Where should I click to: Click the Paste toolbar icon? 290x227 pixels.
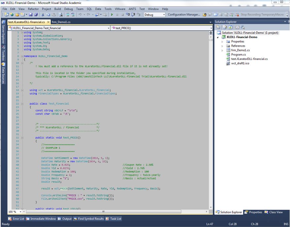point(54,15)
